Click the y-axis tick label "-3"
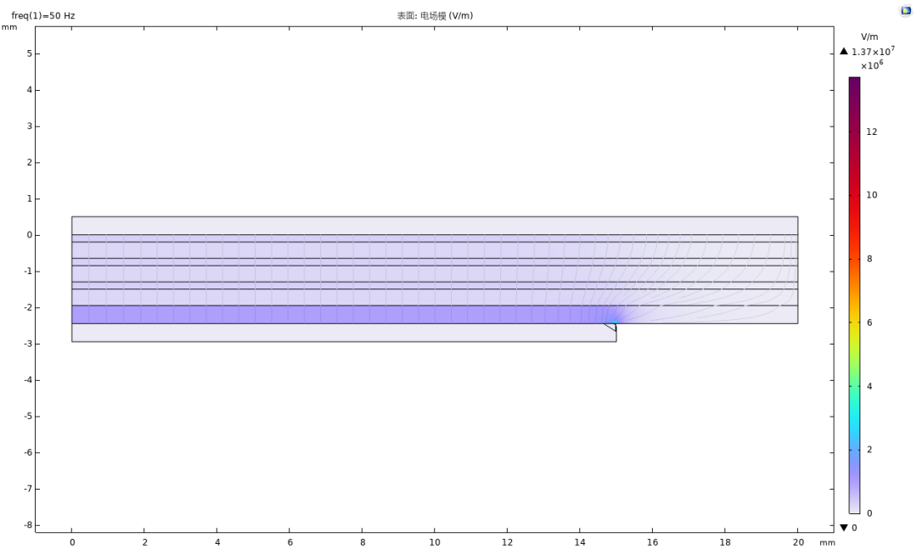 pos(27,344)
